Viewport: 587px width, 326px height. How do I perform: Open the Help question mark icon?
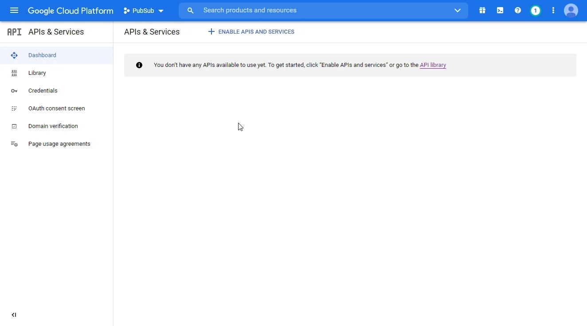pos(518,10)
